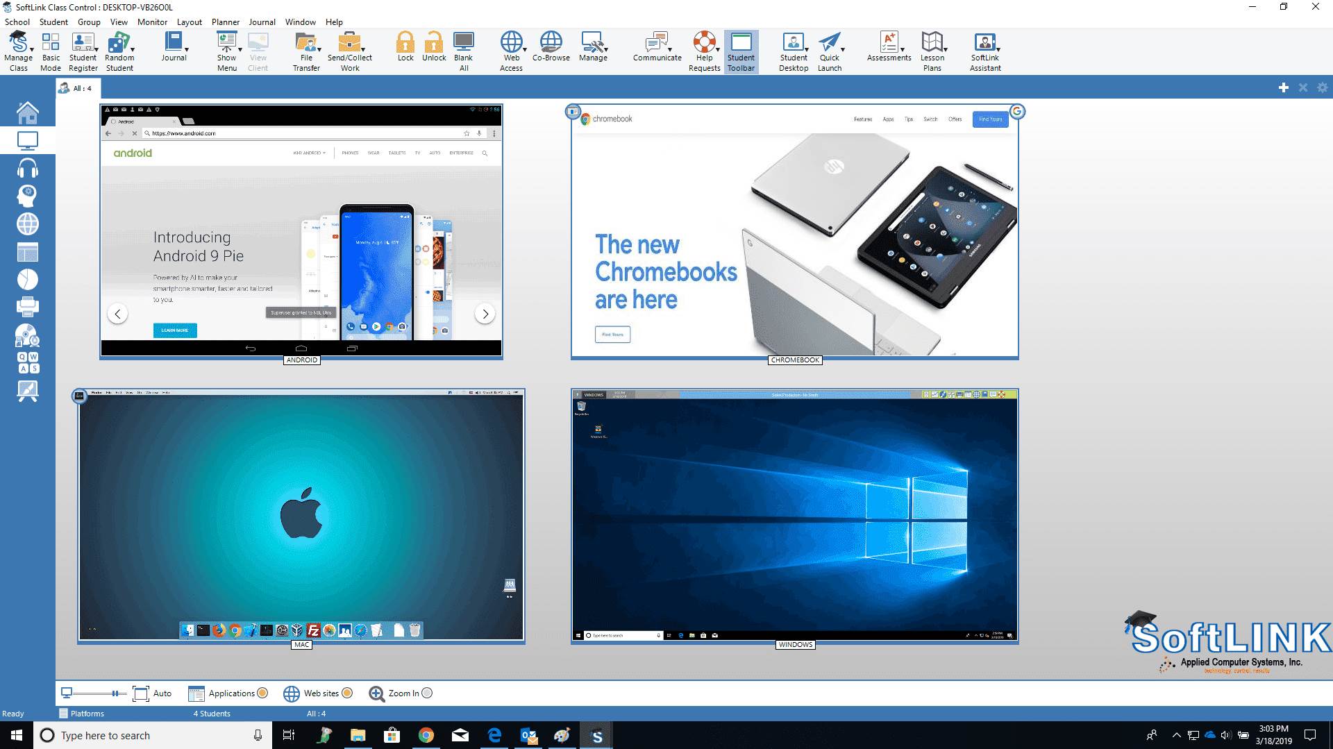This screenshot has height=749, width=1333.
Task: Open Web view globe in sidebar
Action: click(x=28, y=224)
